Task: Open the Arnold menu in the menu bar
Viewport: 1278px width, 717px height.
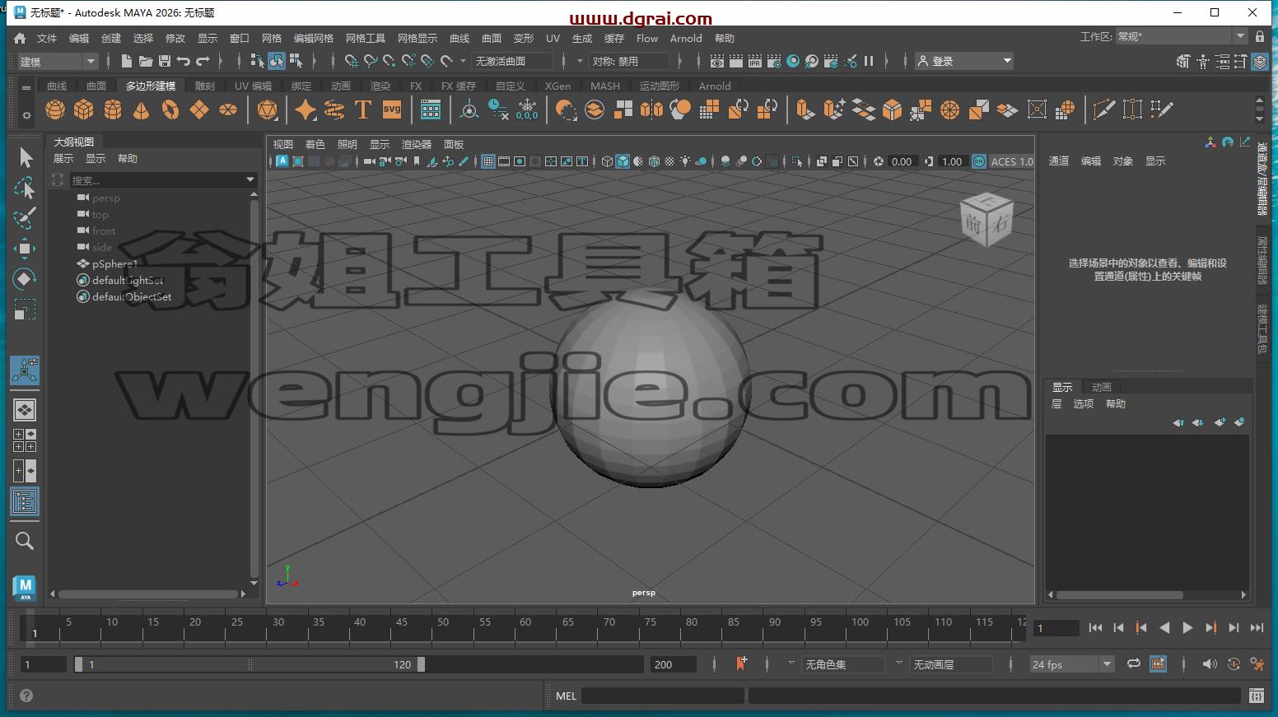Action: (x=686, y=39)
